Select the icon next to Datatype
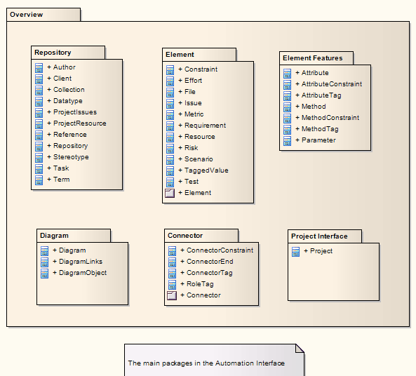416x376 pixels. click(x=39, y=101)
